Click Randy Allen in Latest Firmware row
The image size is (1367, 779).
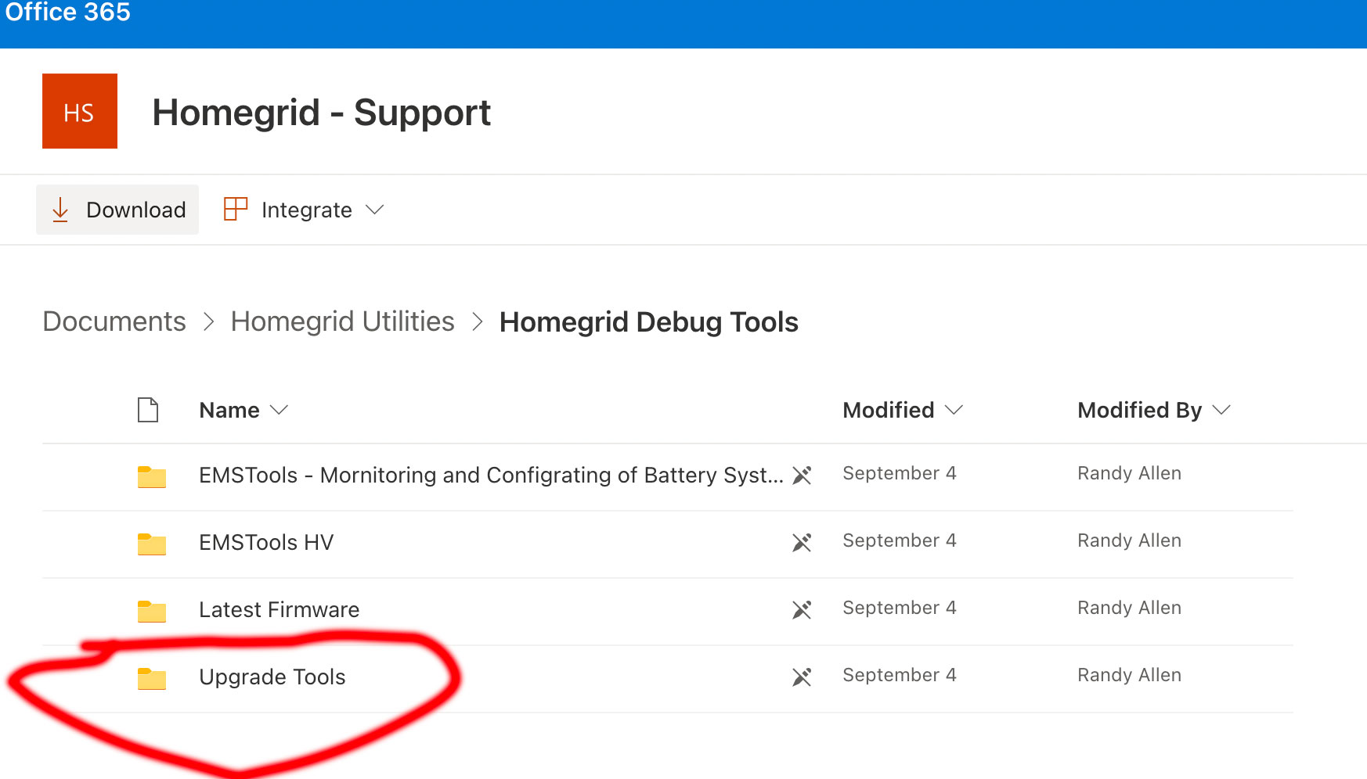(x=1130, y=608)
